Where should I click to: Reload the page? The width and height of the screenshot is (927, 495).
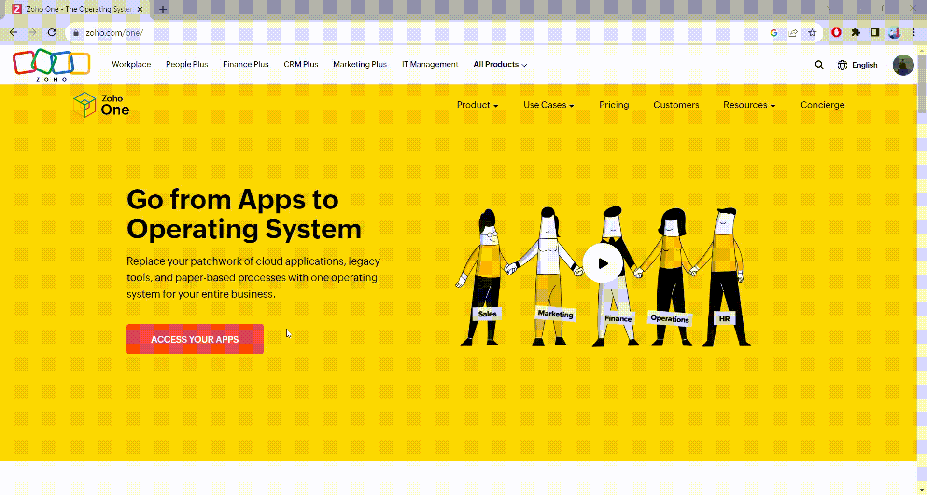[52, 32]
